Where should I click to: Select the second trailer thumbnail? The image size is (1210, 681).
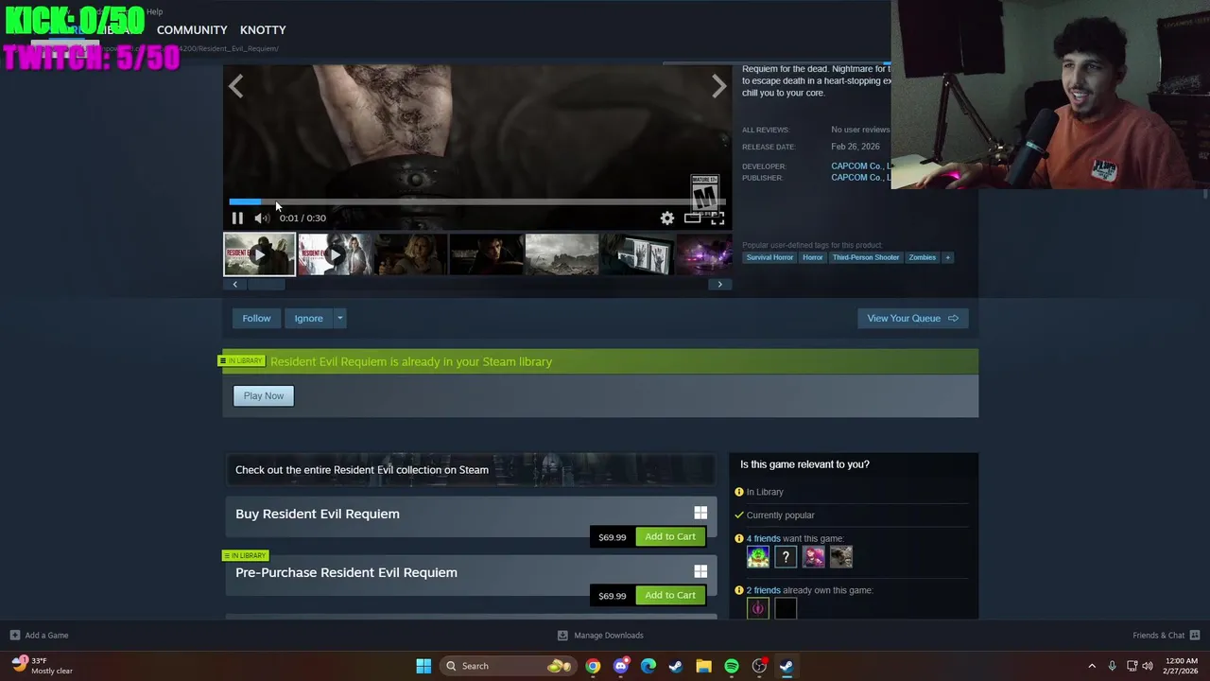click(335, 254)
